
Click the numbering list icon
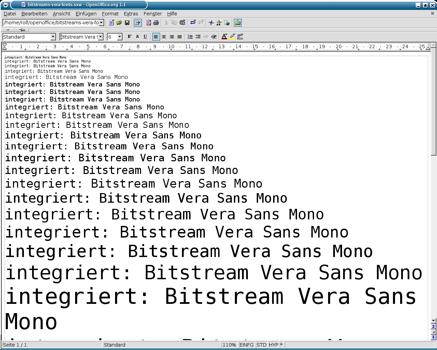click(x=190, y=37)
